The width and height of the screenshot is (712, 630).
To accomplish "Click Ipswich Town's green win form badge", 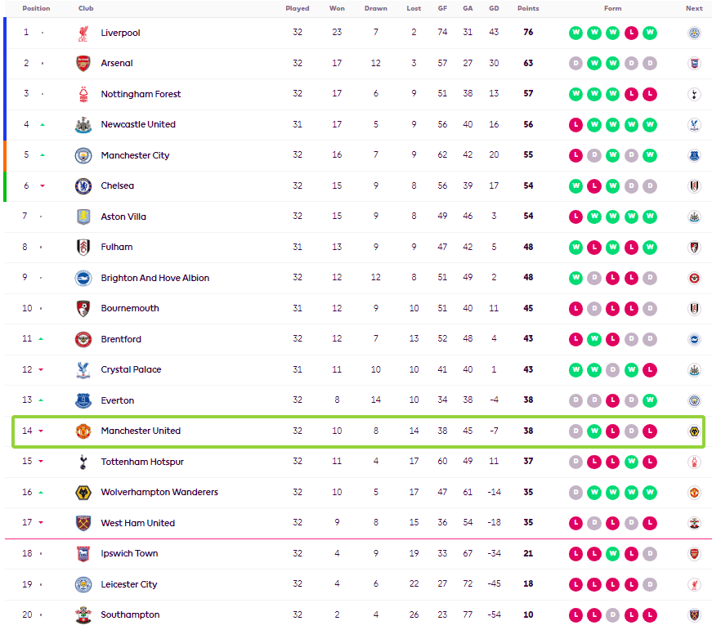I will point(612,553).
